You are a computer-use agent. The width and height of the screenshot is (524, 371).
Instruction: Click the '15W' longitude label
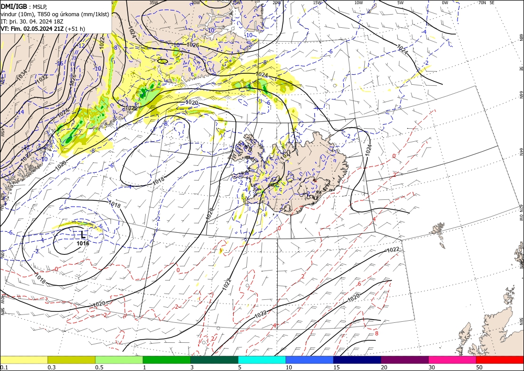tap(318, 3)
